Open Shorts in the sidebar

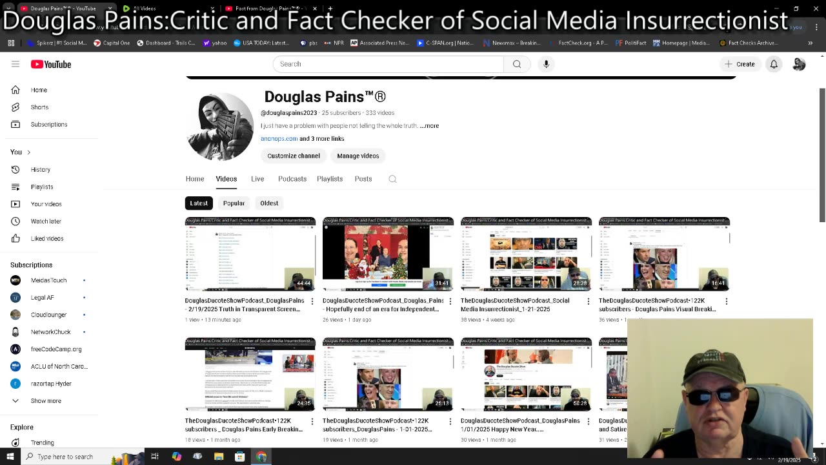(50, 107)
